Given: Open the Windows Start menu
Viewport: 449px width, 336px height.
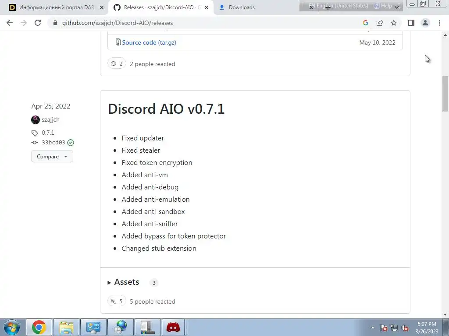Looking at the screenshot, I should click(x=12, y=327).
